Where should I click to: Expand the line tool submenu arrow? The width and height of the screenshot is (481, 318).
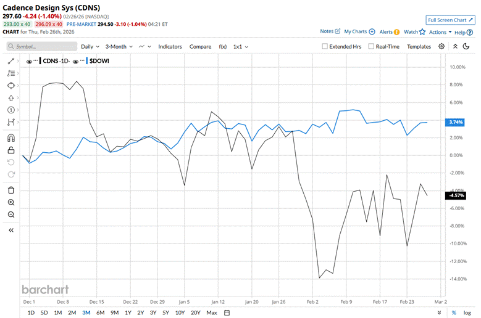coord(18,61)
